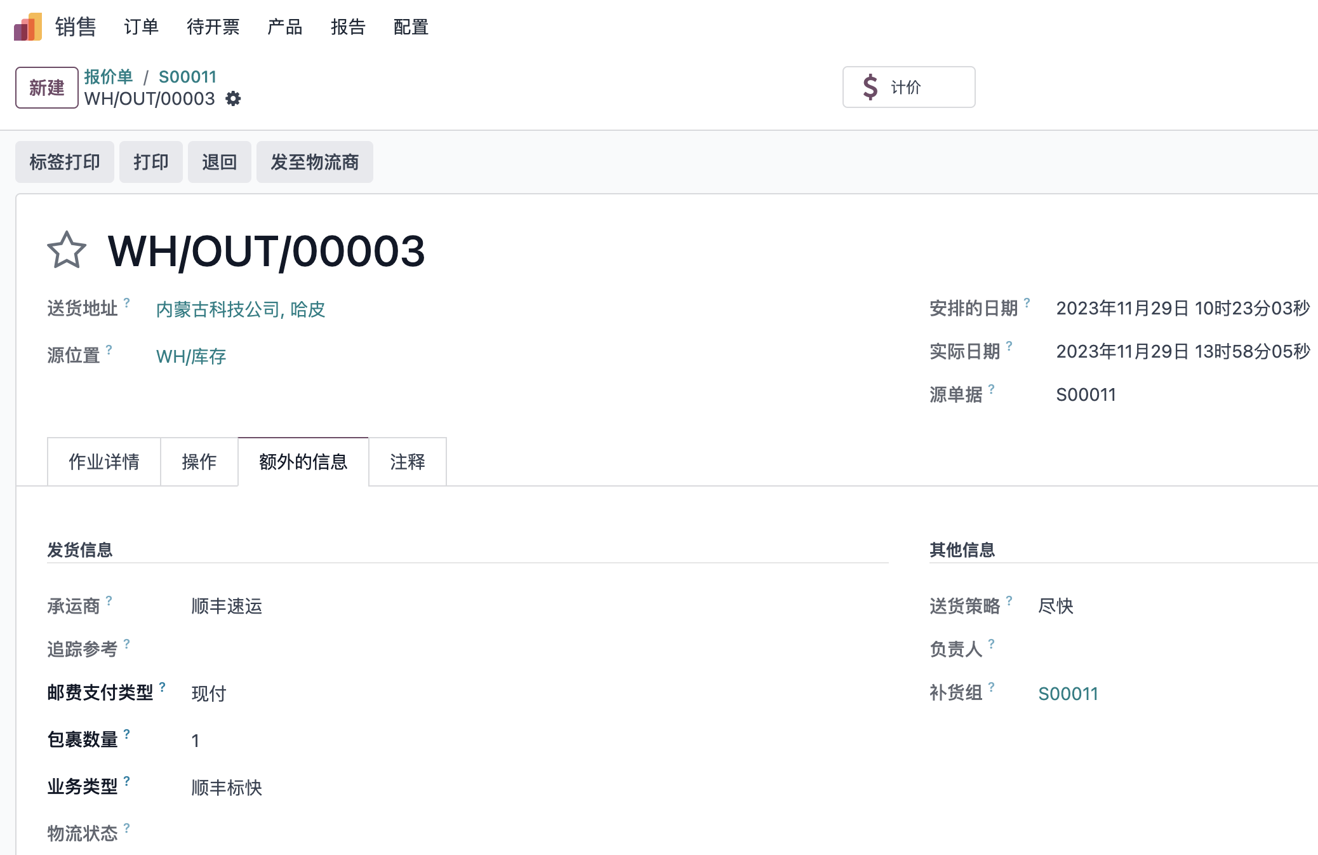Click the 其他信息 section heading
The height and width of the screenshot is (855, 1318).
tap(962, 549)
